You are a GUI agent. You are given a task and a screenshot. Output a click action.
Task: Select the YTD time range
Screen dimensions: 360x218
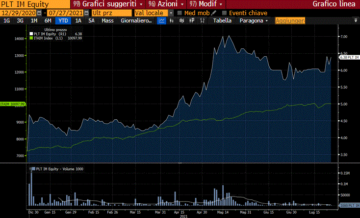coord(63,21)
